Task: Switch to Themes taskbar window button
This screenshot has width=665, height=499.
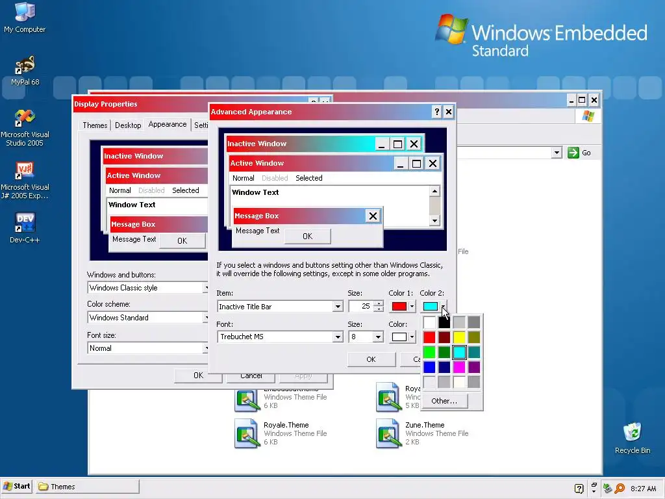Action: [x=87, y=487]
